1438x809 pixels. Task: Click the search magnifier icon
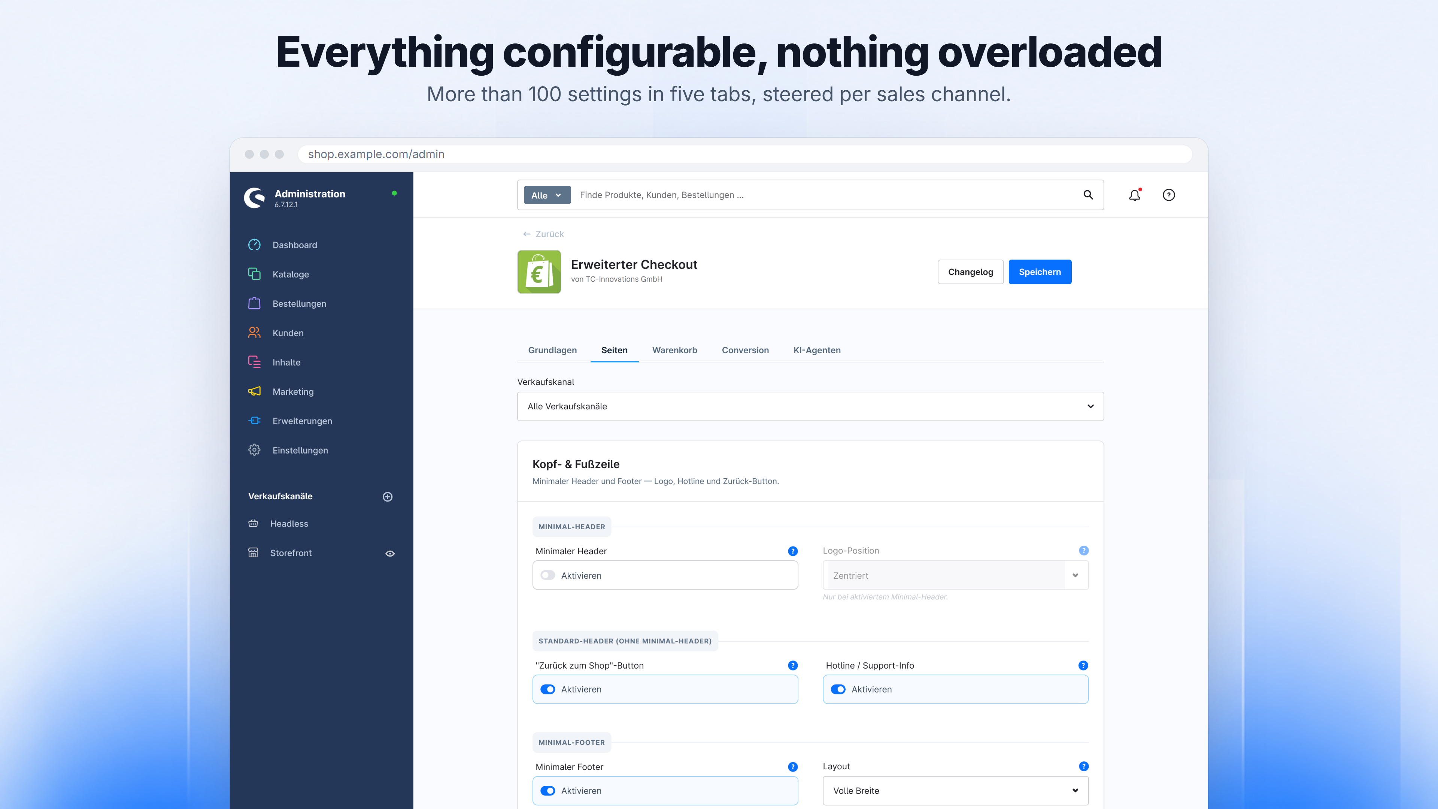[x=1088, y=195]
